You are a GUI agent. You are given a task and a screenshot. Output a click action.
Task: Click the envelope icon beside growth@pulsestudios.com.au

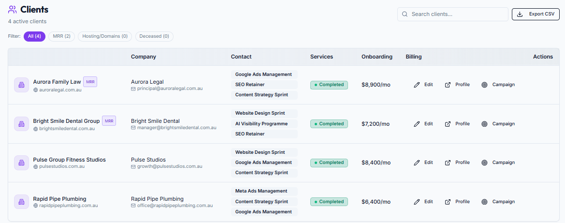(133, 167)
